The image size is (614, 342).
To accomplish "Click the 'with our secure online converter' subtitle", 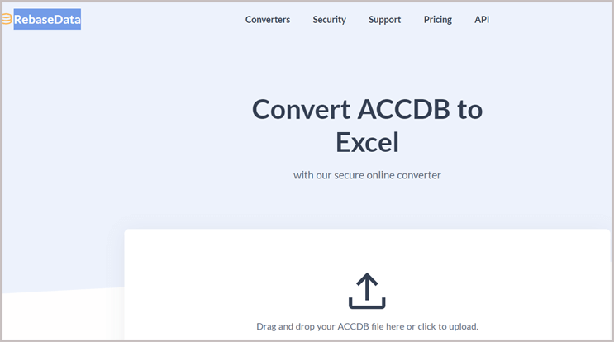I will click(x=367, y=175).
